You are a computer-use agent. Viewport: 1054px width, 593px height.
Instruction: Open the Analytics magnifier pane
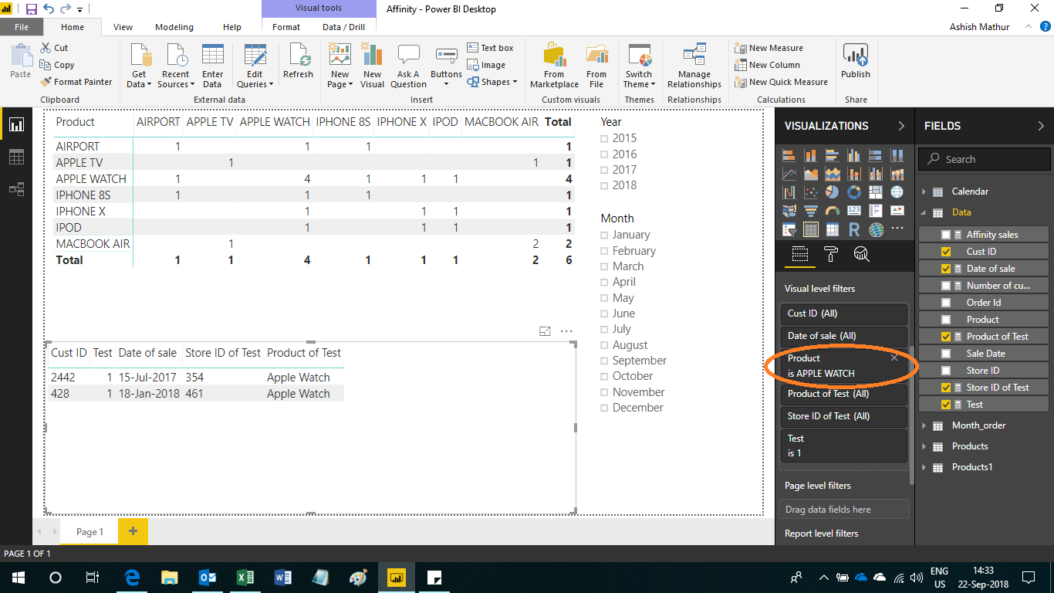(x=862, y=254)
